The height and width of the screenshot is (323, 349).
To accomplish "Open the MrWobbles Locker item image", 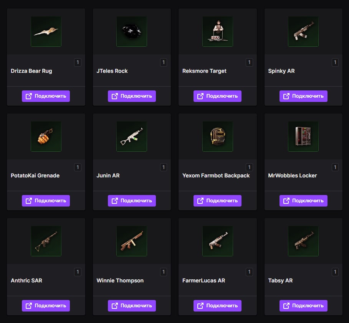I will point(303,136).
